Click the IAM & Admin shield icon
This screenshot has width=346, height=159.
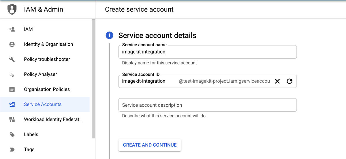[12, 9]
